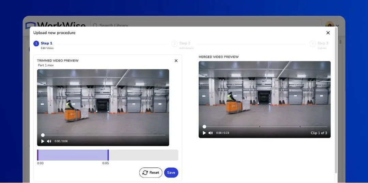The width and height of the screenshot is (368, 183).
Task: Select Step 1 Edit Video
Action: point(44,45)
